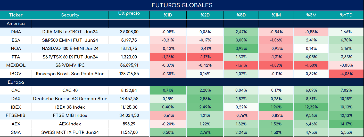Select the MEXBOL ticker cell
This screenshot has width=364, height=137.
click(16, 65)
